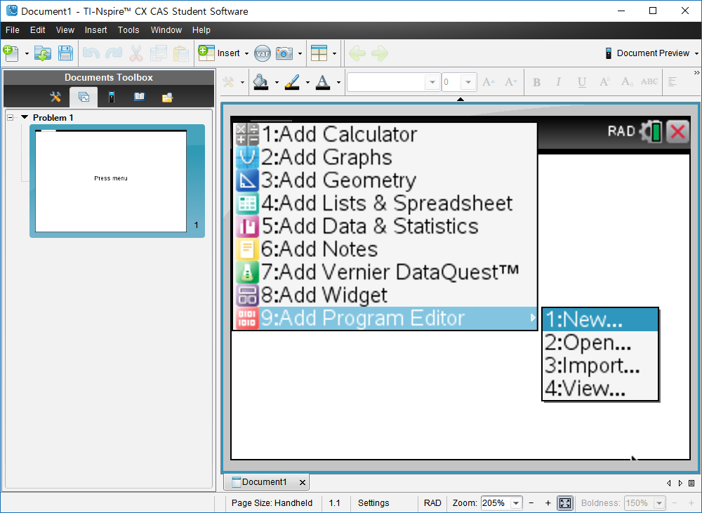The image size is (702, 513).
Task: Save document with the floppy disk icon
Action: (x=65, y=53)
